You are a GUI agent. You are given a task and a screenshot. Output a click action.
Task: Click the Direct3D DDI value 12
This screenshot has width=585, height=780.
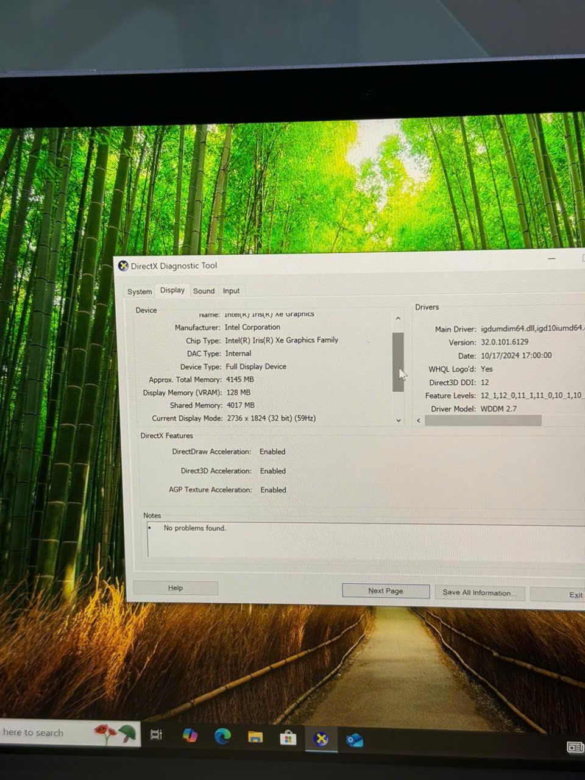(484, 382)
